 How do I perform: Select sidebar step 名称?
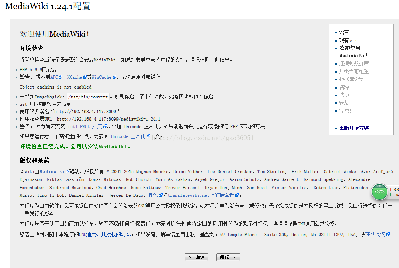point(344,87)
